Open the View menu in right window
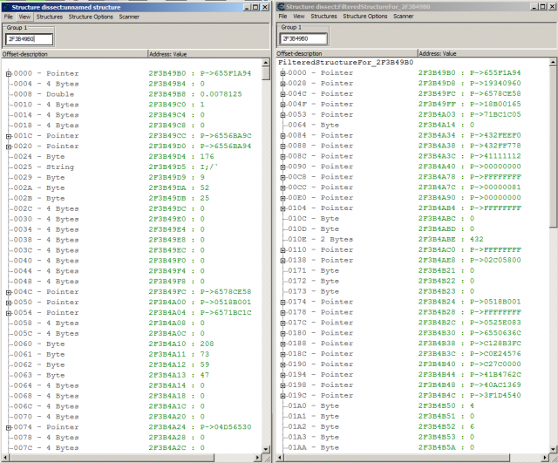This screenshot has width=558, height=463. [301, 17]
